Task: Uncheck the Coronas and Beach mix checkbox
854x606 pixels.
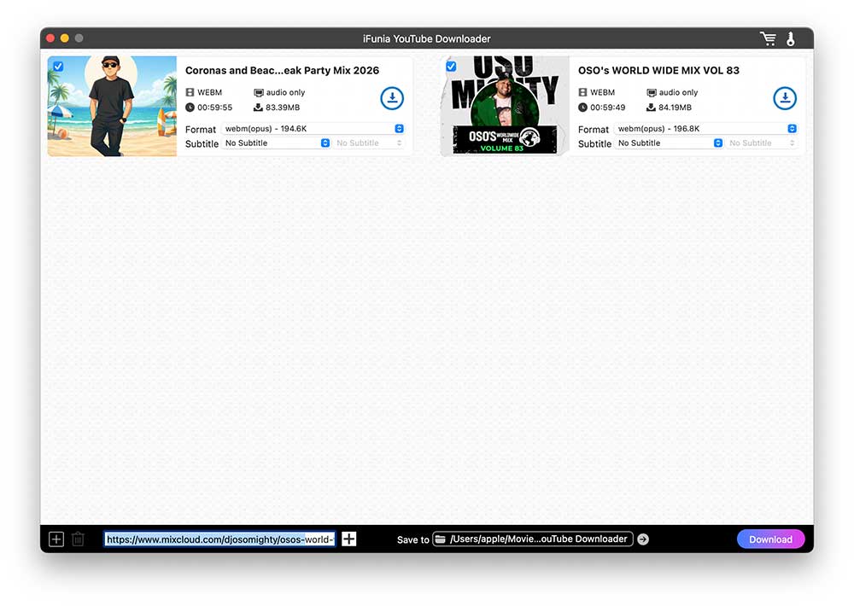Action: click(58, 67)
